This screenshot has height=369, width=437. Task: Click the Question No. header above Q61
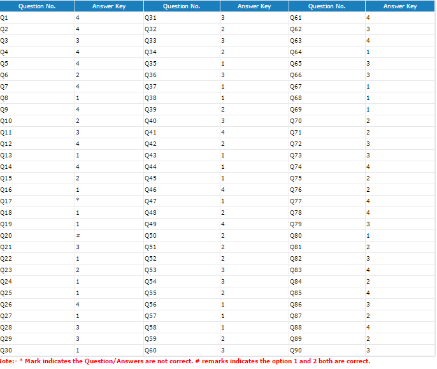point(327,6)
